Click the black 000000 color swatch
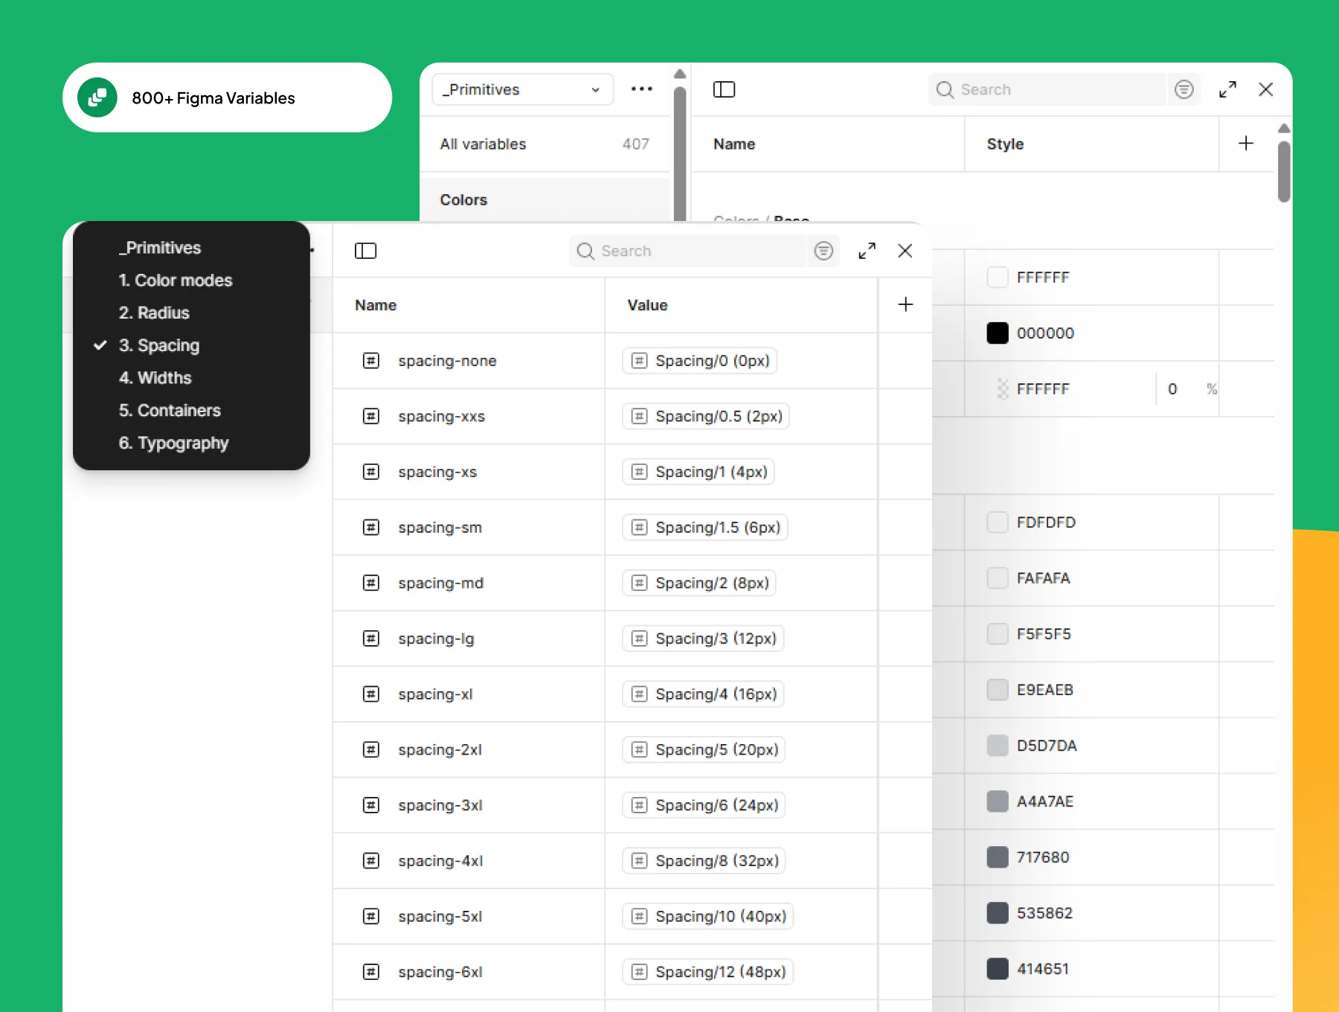Image resolution: width=1339 pixels, height=1012 pixels. click(997, 333)
